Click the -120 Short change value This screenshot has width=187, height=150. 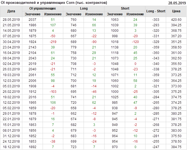[x=135, y=42]
